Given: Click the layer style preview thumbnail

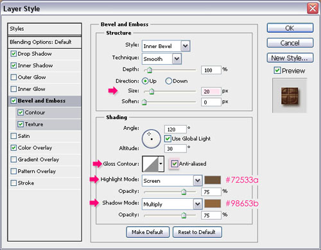Looking at the screenshot, I should tap(290, 96).
